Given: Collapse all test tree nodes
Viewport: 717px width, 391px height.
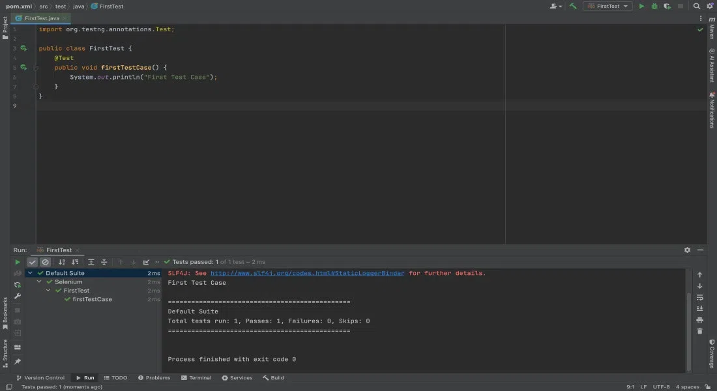Looking at the screenshot, I should 104,262.
